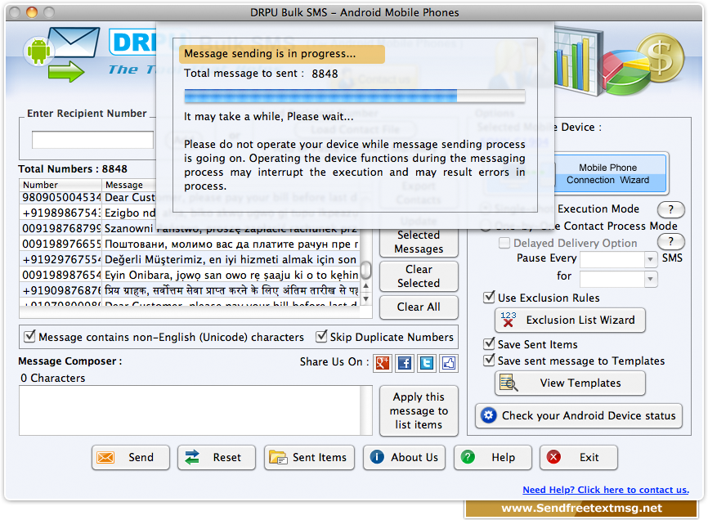The height and width of the screenshot is (520, 708).
Task: Click the yellow minimize window button
Action: (32, 12)
